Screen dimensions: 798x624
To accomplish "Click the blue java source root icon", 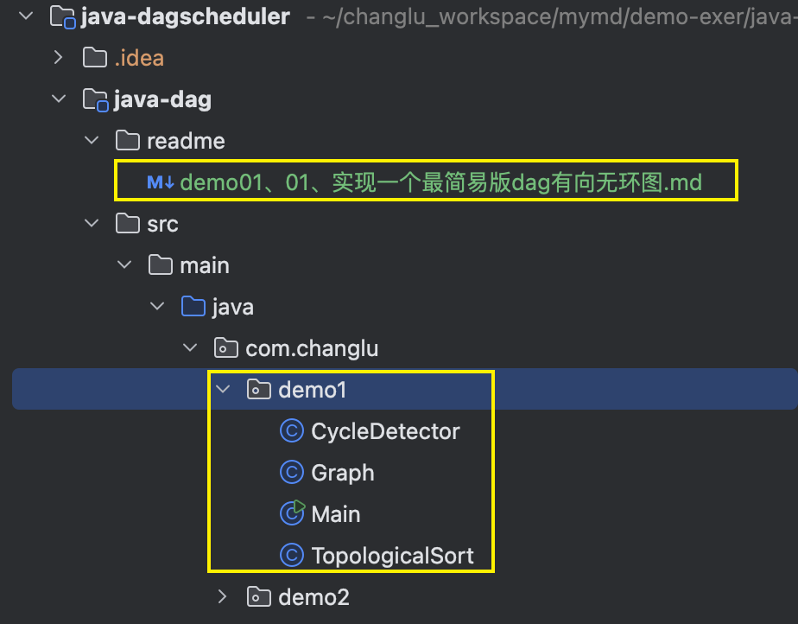I will pos(193,307).
